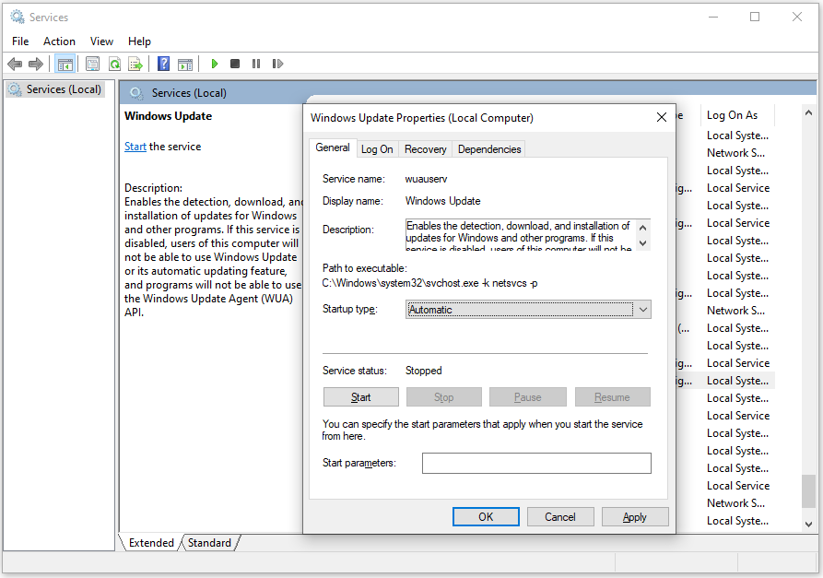
Task: Click the highlighted Local Syste... row entry
Action: click(x=738, y=381)
